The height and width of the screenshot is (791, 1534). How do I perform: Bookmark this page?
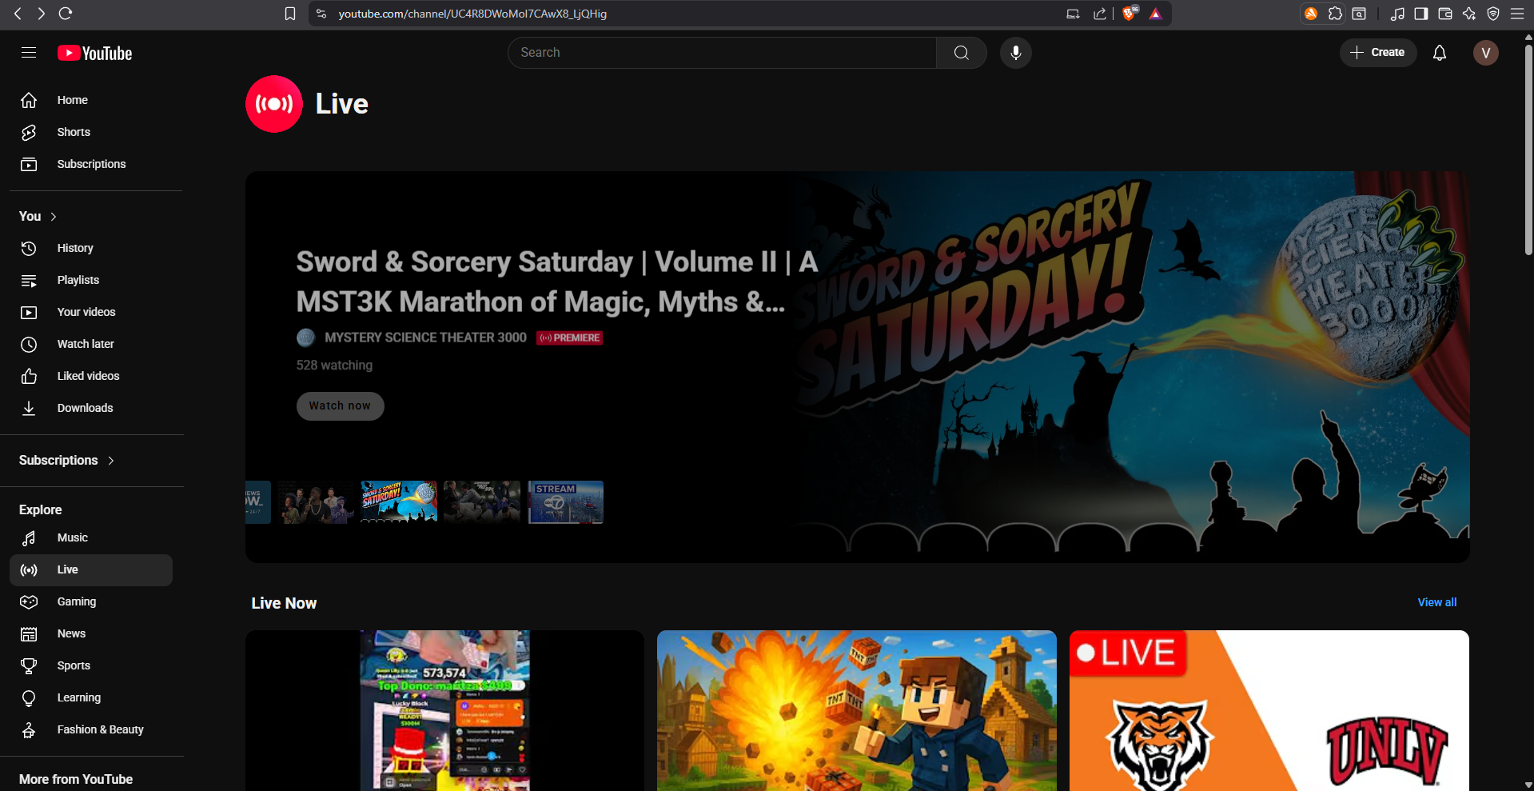point(290,14)
